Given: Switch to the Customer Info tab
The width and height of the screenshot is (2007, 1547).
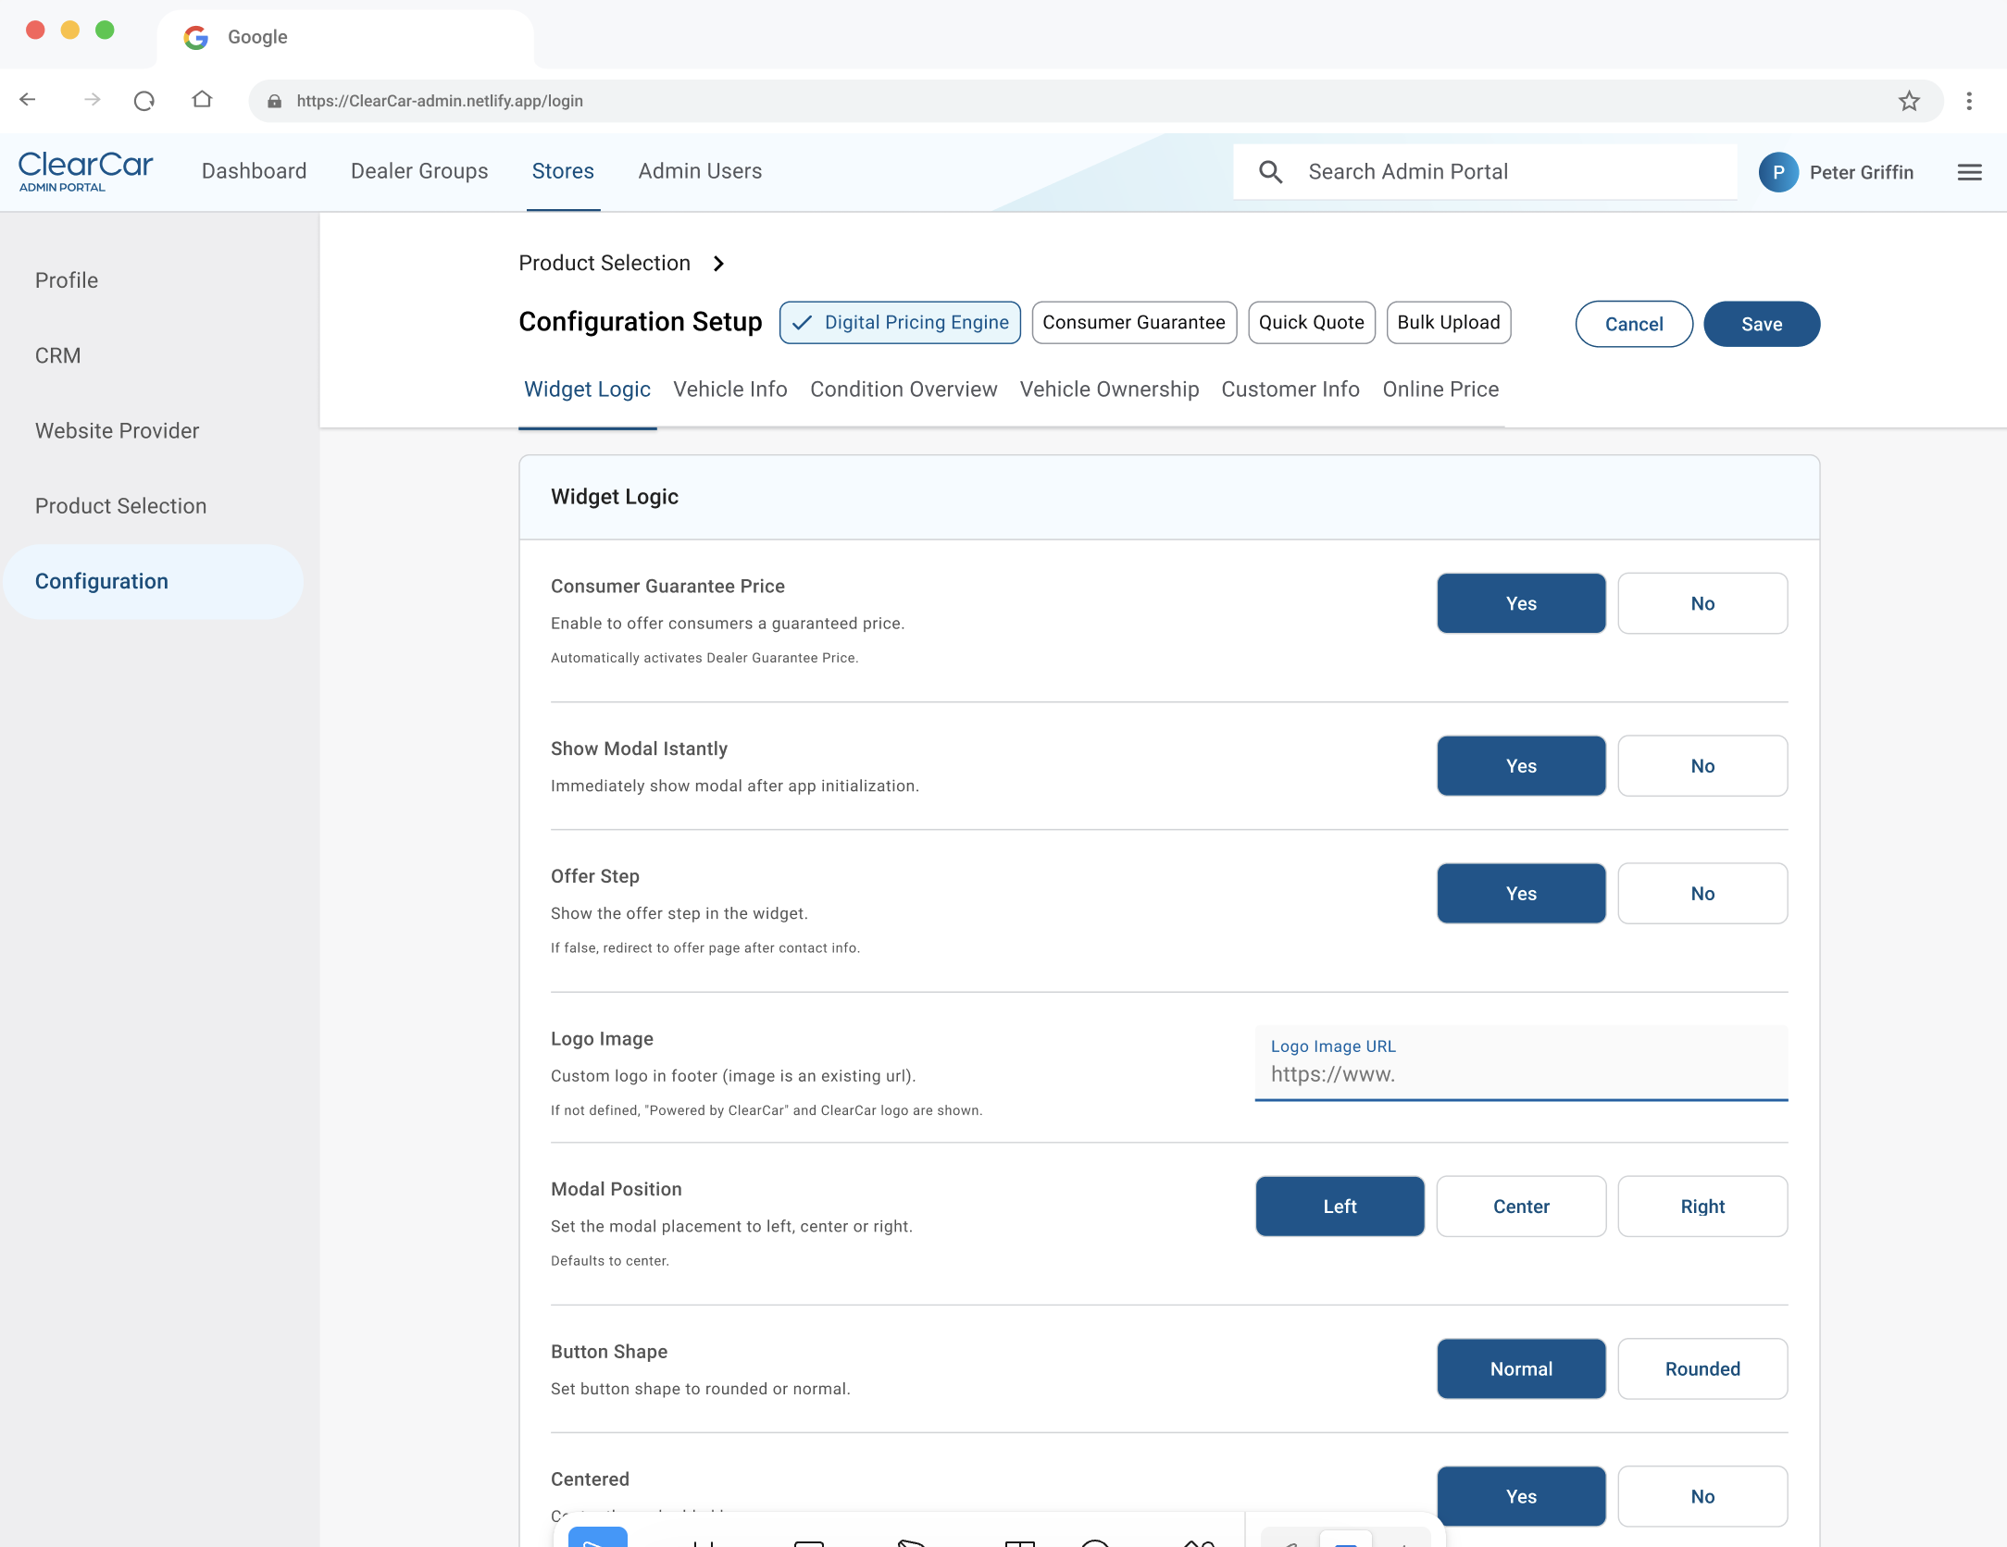Looking at the screenshot, I should [1290, 390].
